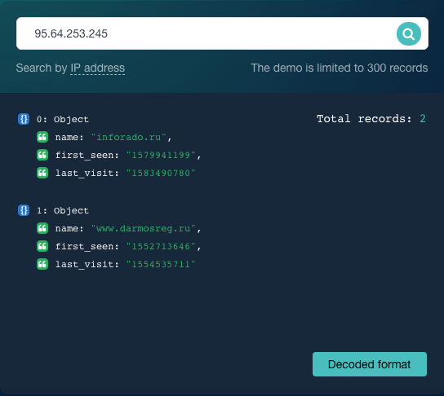Viewport: 444px width, 396px height.
Task: Open the IP address search type link
Action: tap(97, 68)
